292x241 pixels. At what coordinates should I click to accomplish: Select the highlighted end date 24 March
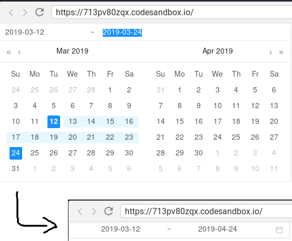click(x=16, y=153)
